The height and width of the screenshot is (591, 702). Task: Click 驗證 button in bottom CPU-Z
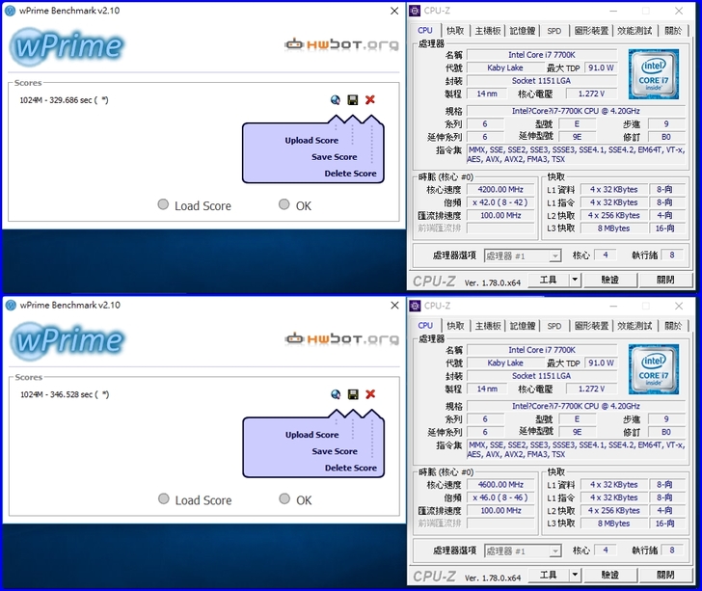tap(609, 575)
